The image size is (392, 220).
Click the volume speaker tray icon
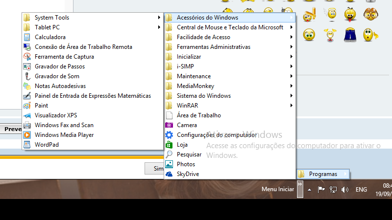345,190
